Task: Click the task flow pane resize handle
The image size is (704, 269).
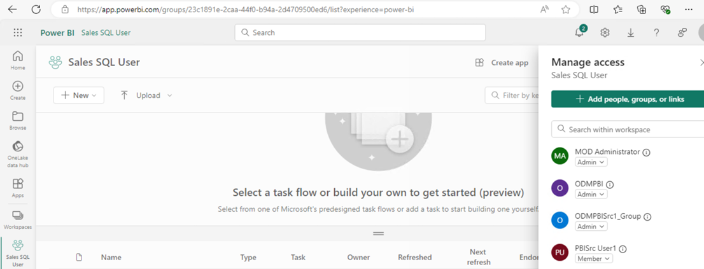Action: point(379,233)
